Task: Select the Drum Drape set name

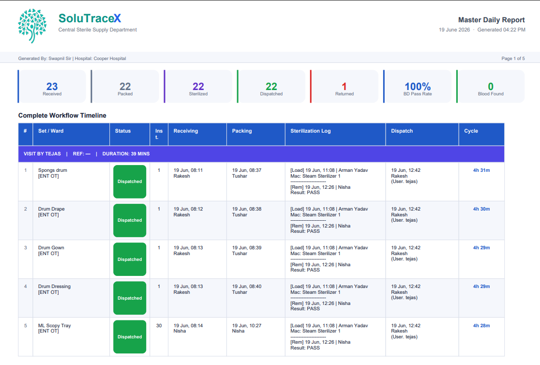Action: point(51,209)
